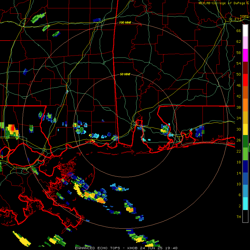This screenshot has width=250, height=250.
Task: Click the "[K FT]" units label
Action: tap(235, 19)
